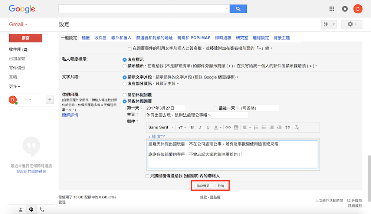This screenshot has width=371, height=214.
Task: Open the phone calls tab icon
Action: click(x=42, y=210)
